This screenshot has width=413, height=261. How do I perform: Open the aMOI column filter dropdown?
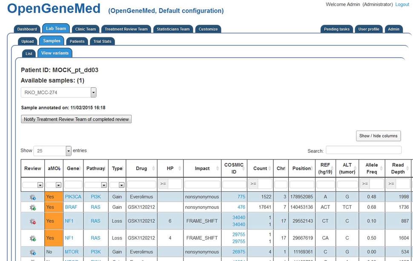(58, 185)
